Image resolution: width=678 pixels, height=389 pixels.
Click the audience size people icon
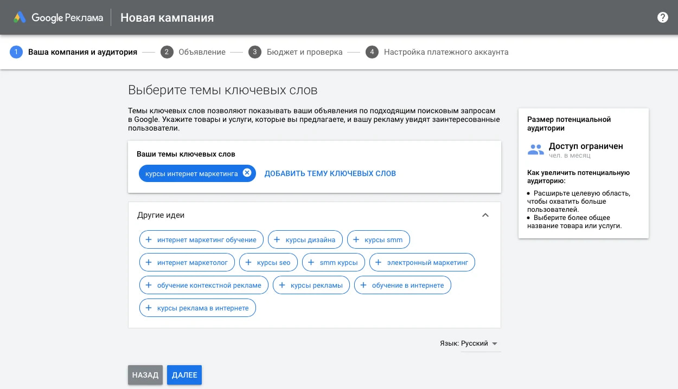click(535, 151)
